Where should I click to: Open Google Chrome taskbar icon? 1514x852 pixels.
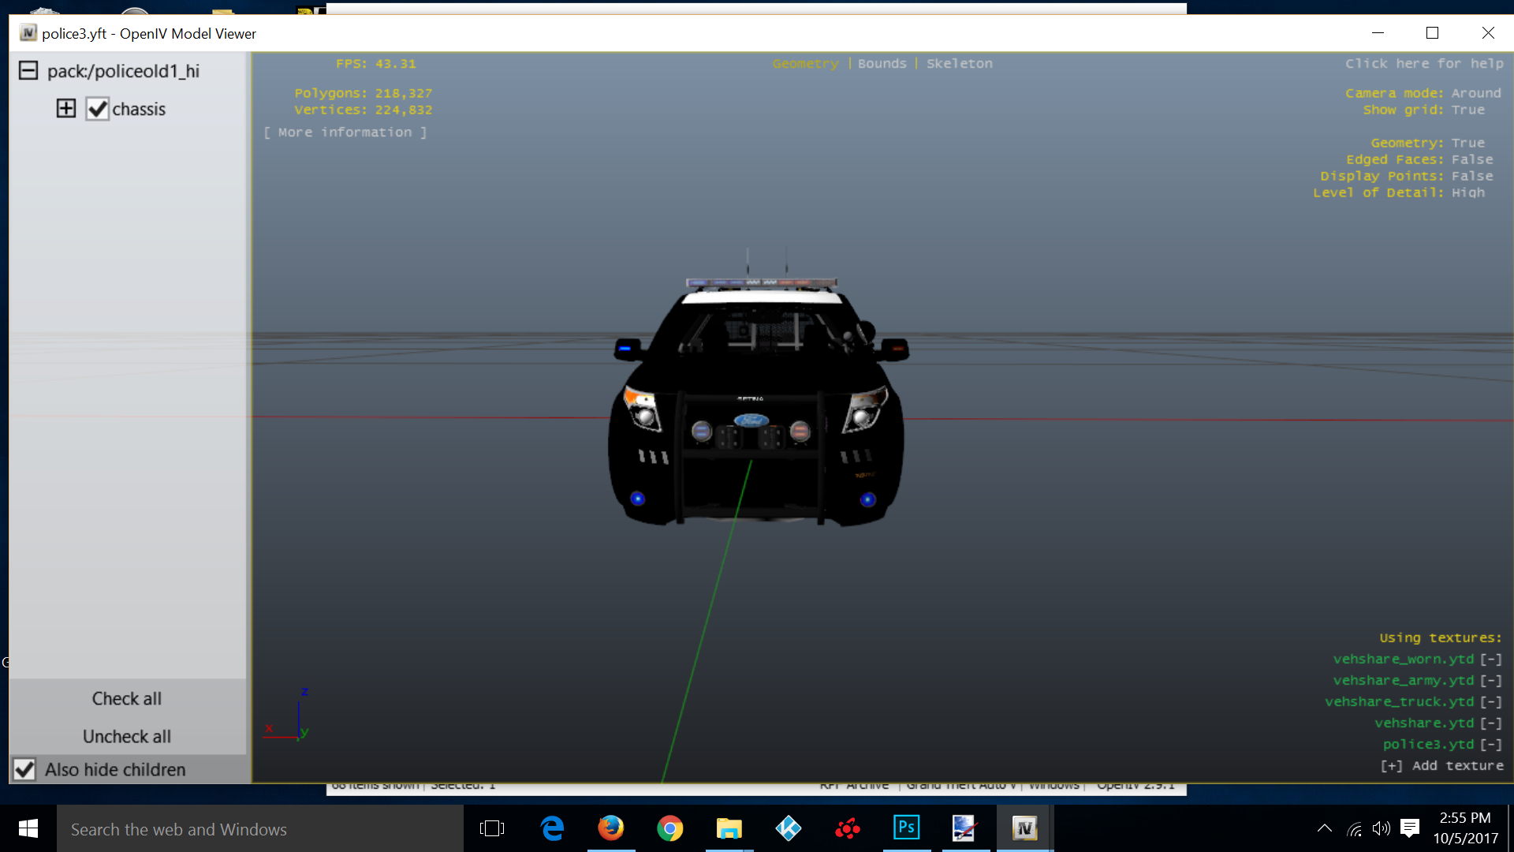[669, 828]
